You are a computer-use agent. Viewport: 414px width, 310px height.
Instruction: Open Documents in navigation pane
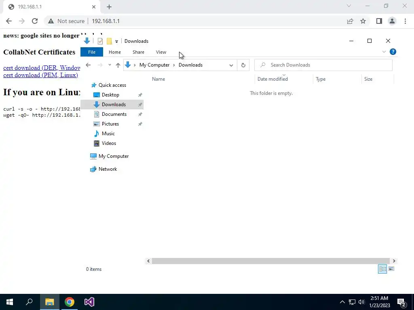point(114,114)
